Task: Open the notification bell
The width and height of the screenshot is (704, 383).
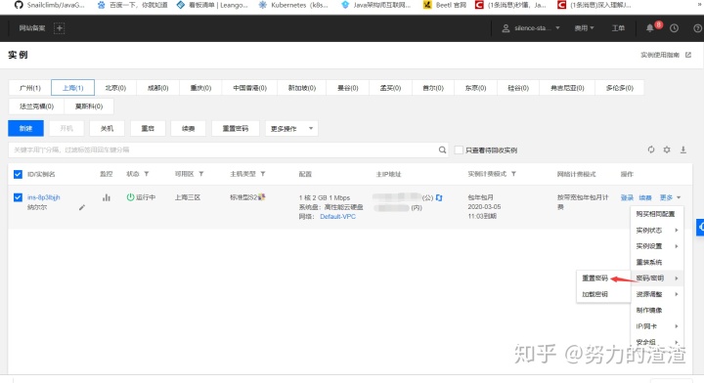Action: tap(649, 28)
